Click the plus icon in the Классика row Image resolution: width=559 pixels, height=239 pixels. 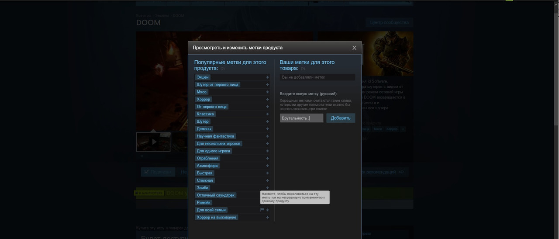[x=268, y=114]
